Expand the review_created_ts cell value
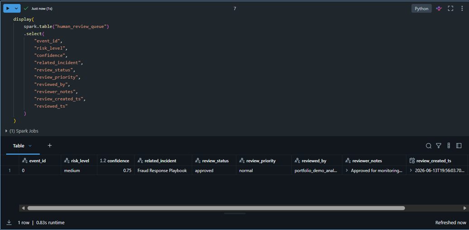 click(x=411, y=171)
